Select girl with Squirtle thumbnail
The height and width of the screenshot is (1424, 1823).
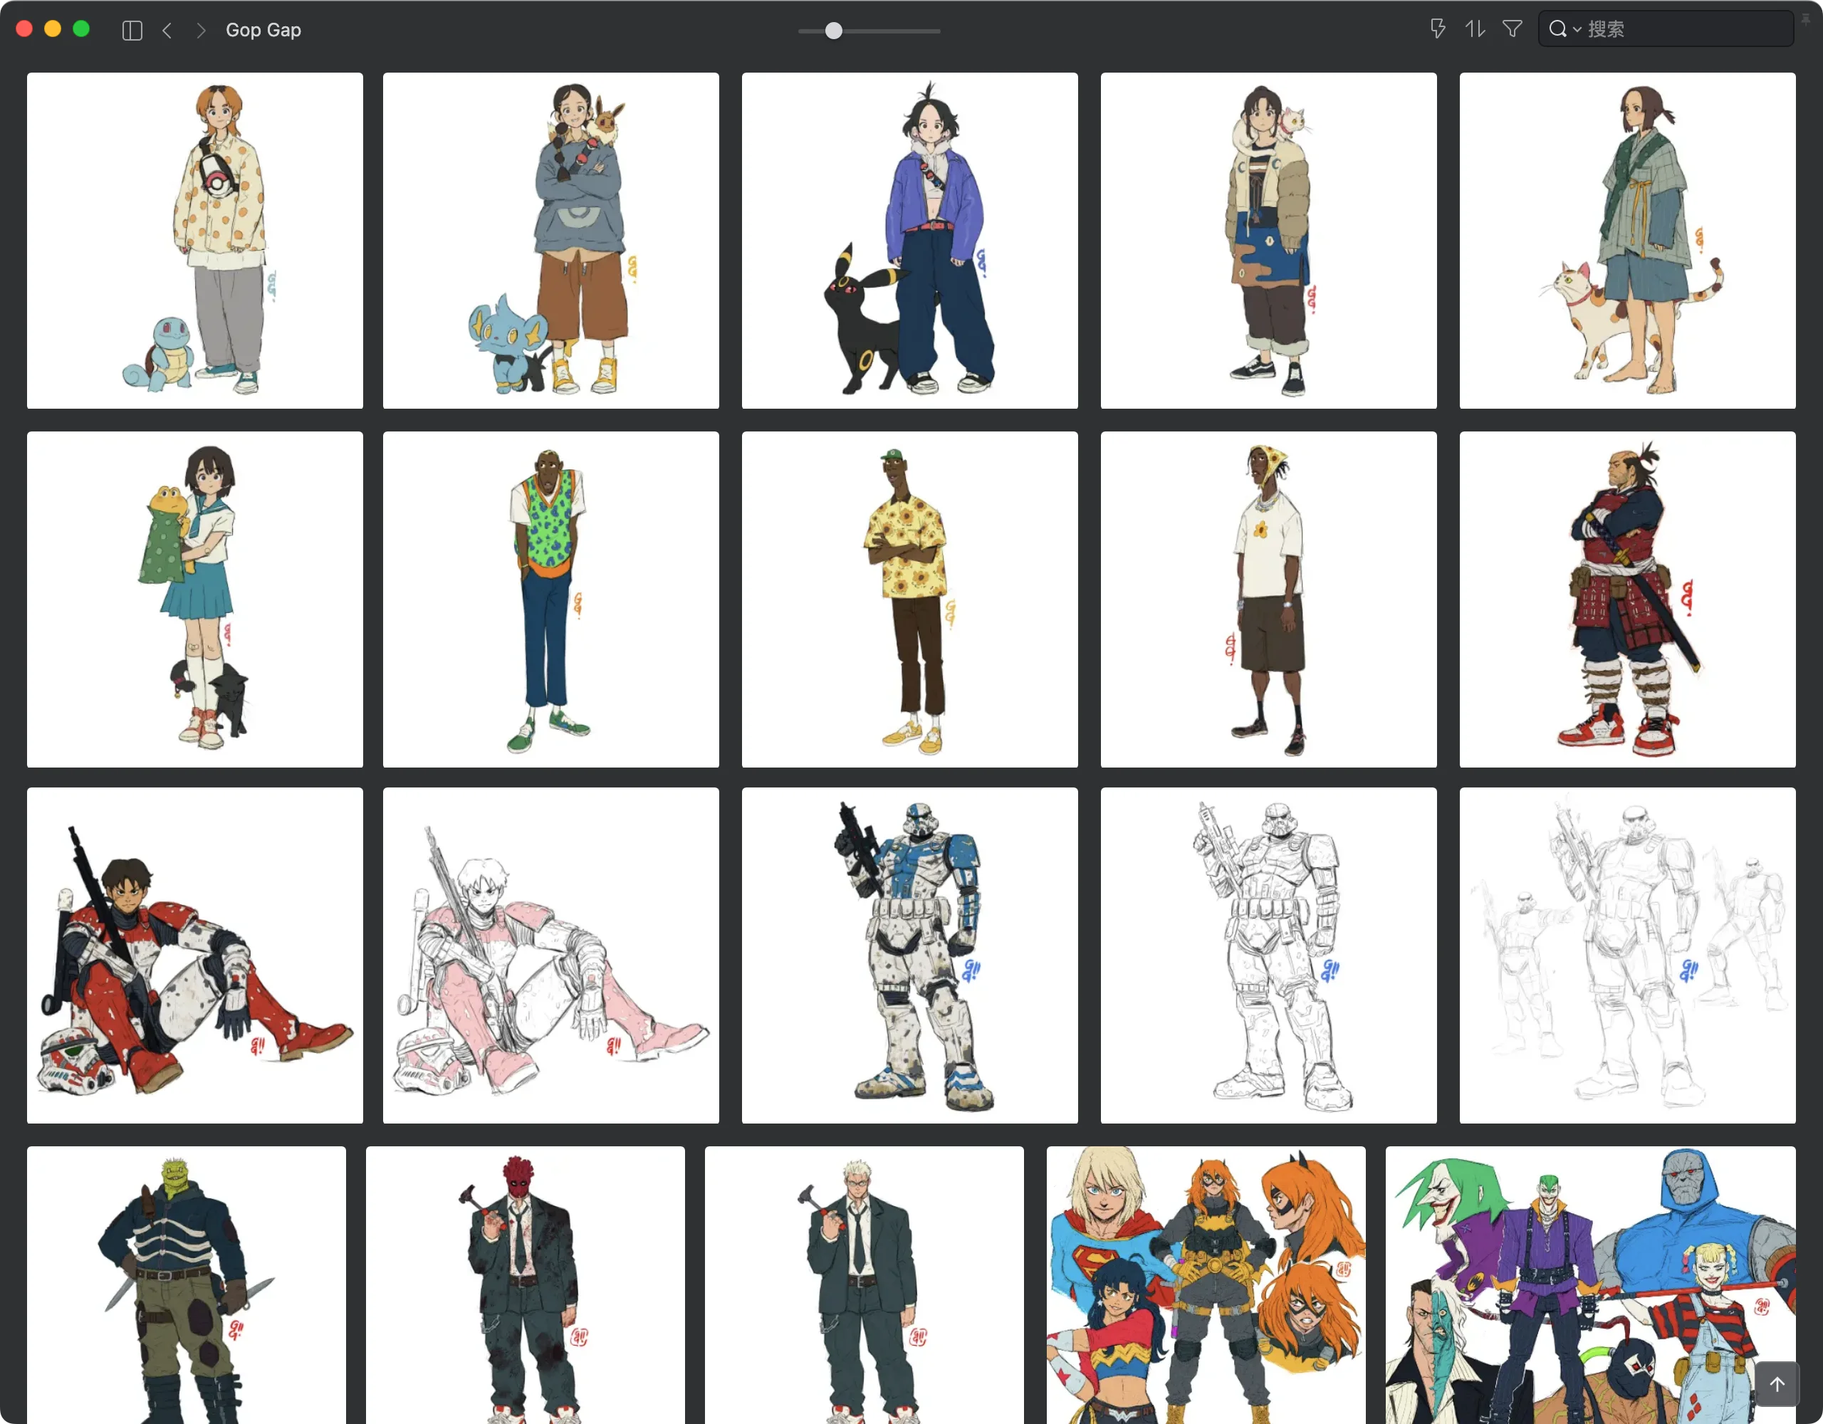194,241
